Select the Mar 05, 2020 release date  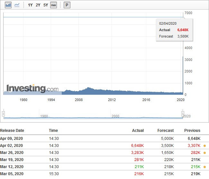click(x=12, y=174)
